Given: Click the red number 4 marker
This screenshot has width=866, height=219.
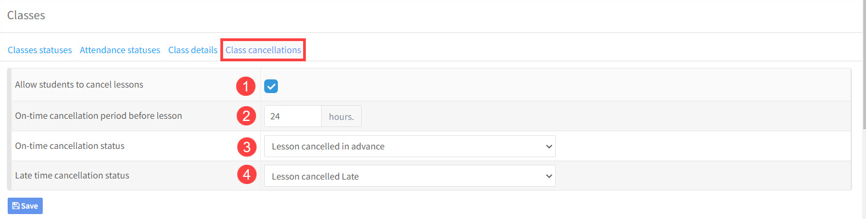Looking at the screenshot, I should (x=247, y=175).
